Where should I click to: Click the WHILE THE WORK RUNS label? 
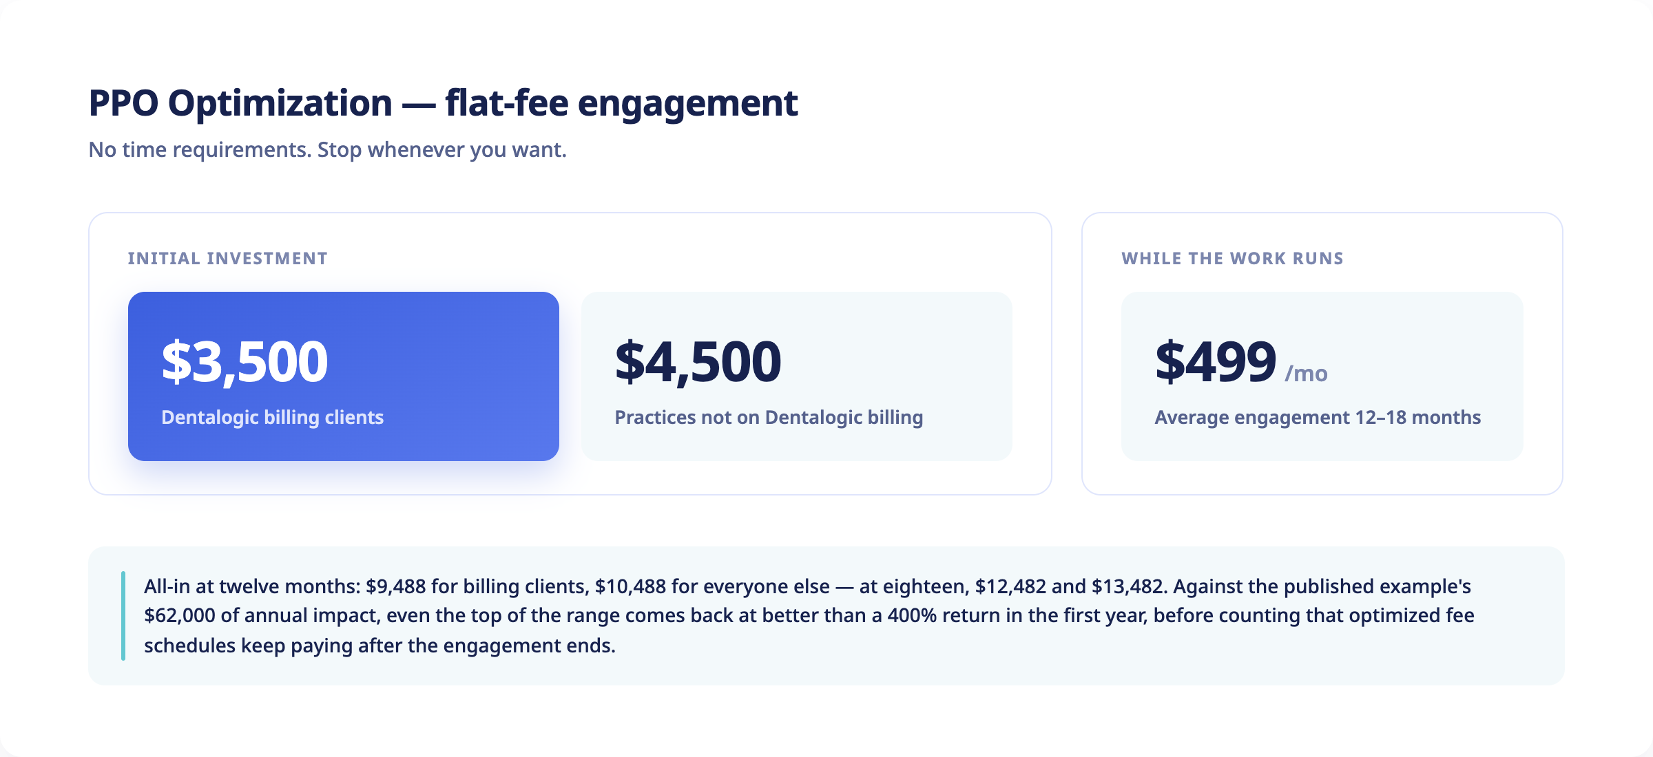click(x=1232, y=258)
